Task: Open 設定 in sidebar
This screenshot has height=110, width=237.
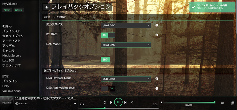Action: coord(5,76)
